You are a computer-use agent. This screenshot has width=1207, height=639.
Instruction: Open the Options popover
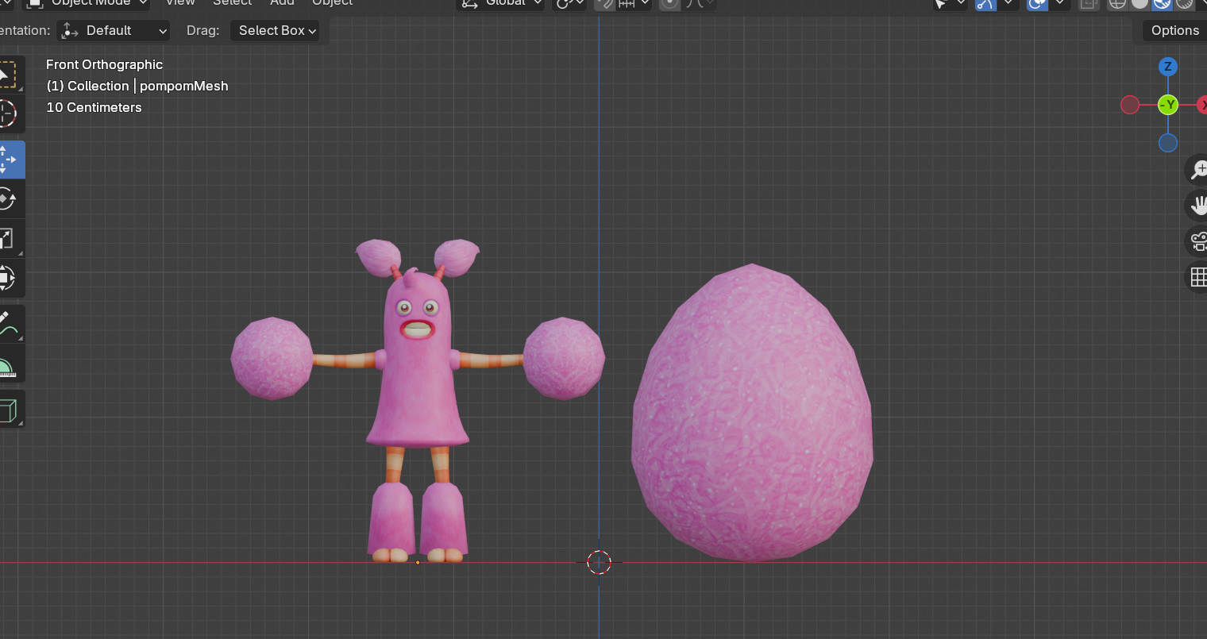(1175, 30)
